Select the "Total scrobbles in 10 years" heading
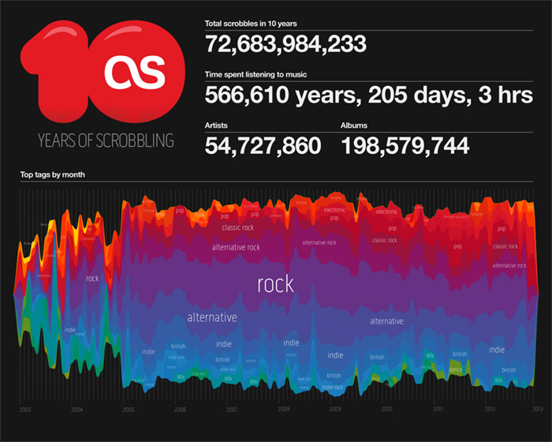This screenshot has width=552, height=442. 251,24
